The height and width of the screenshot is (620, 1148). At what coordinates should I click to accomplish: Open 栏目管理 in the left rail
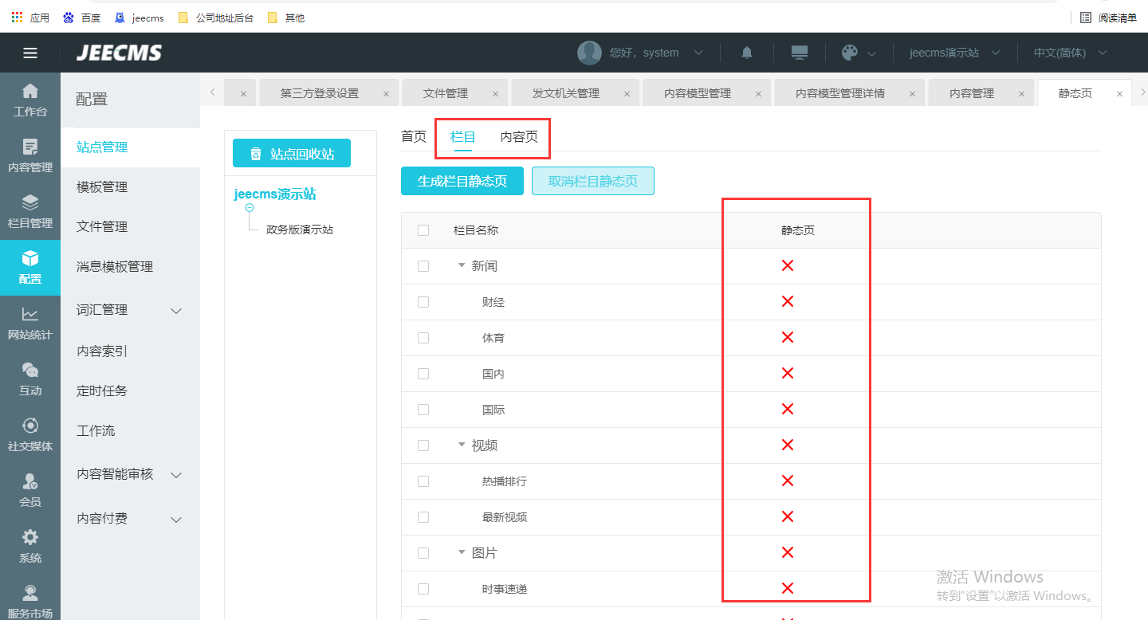click(x=30, y=212)
